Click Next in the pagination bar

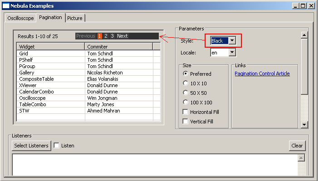(122, 36)
